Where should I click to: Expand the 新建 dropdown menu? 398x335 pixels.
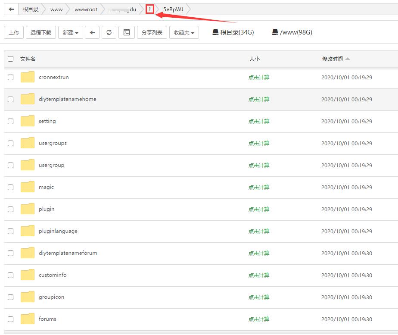(71, 32)
